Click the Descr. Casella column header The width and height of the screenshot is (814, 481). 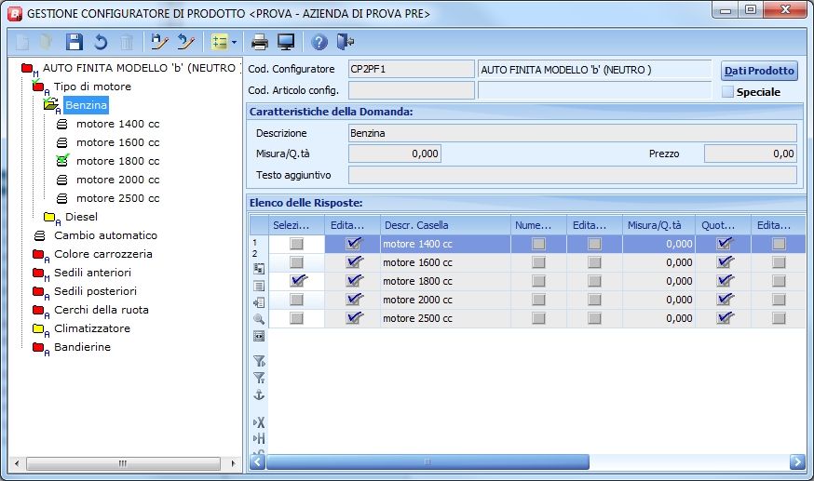pos(416,225)
